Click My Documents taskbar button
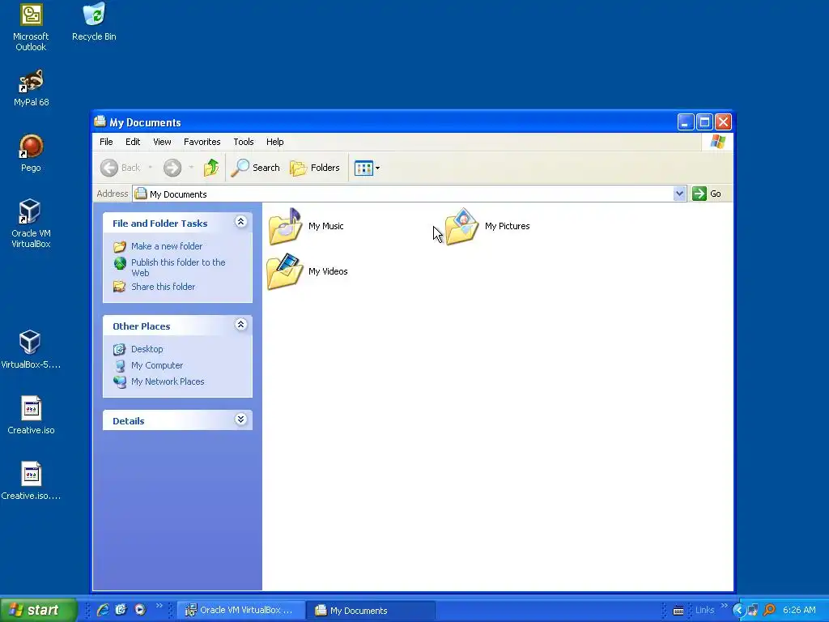 [372, 611]
